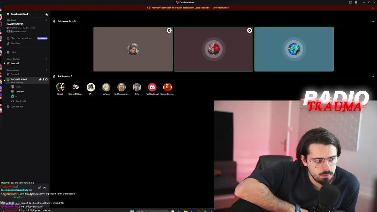377x212 pixels.
Task: Open Kebab's audience avatar
Action: click(x=60, y=87)
